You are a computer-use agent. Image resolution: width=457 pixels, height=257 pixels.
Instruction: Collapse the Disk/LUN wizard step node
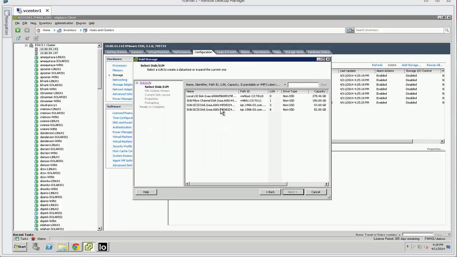tap(137, 83)
